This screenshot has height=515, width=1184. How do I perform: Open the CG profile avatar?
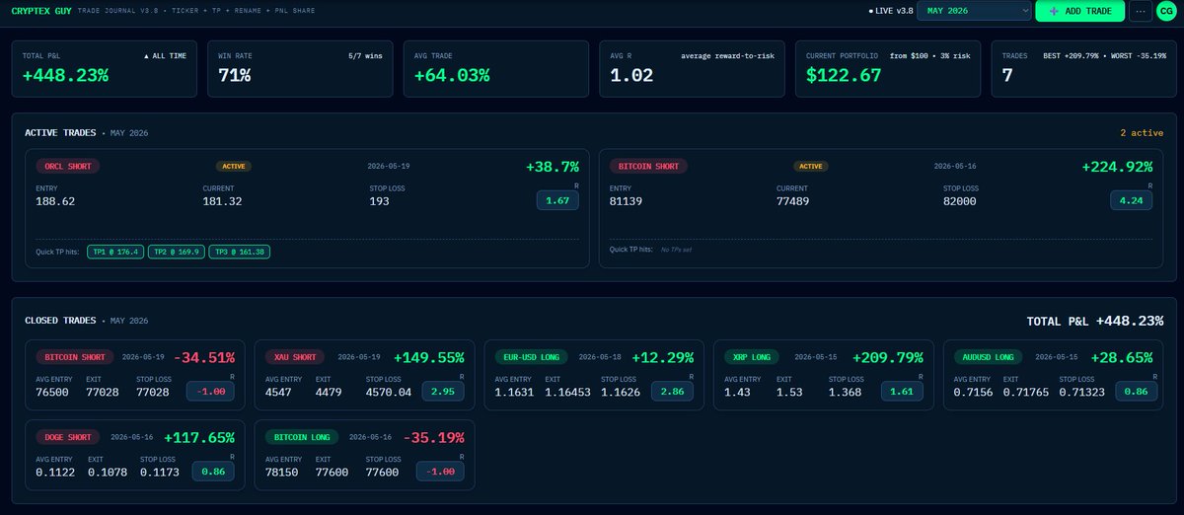[1166, 11]
